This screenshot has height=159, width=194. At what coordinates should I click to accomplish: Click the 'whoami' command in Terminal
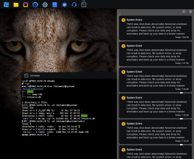pos(51,81)
